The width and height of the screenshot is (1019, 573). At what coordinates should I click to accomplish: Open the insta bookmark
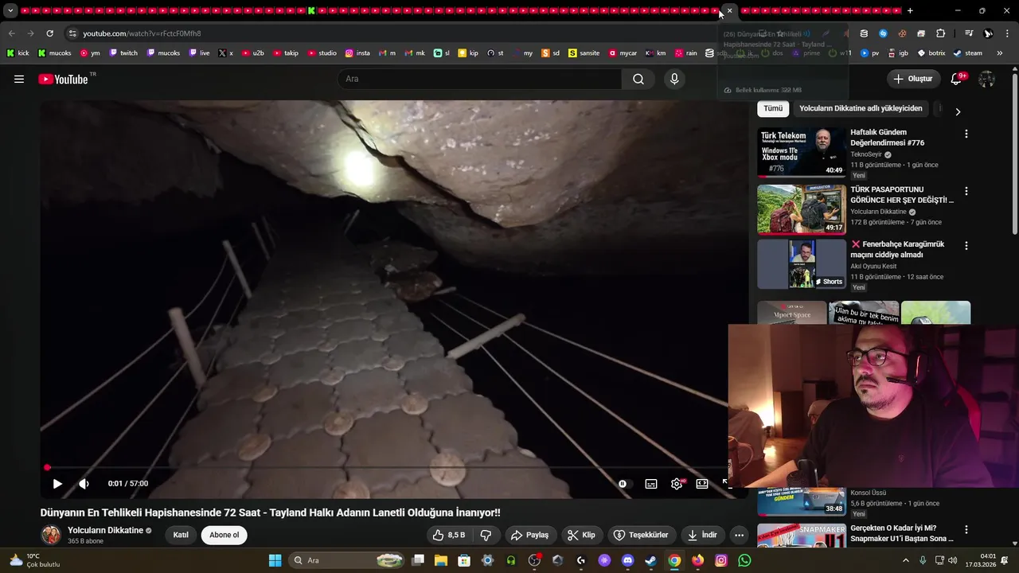[x=357, y=53]
